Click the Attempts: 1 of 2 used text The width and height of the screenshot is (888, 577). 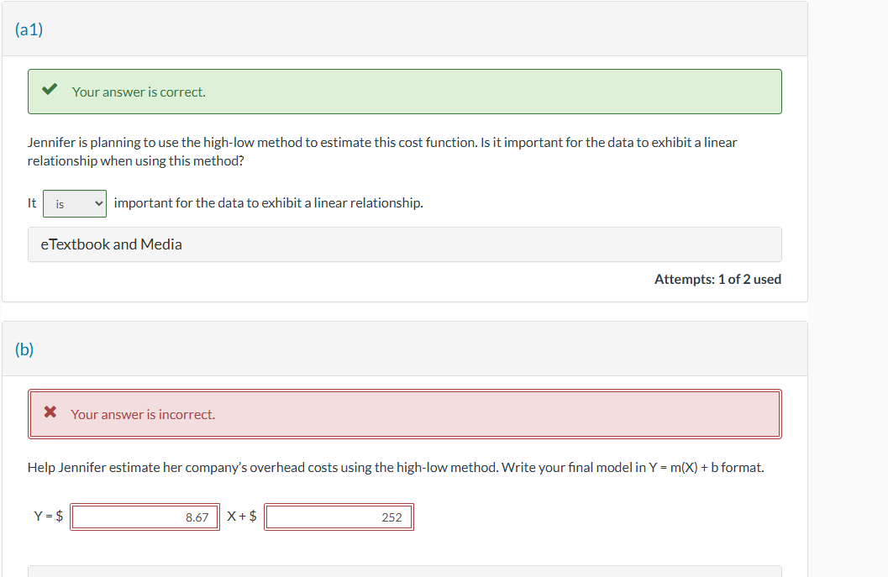[x=717, y=278]
